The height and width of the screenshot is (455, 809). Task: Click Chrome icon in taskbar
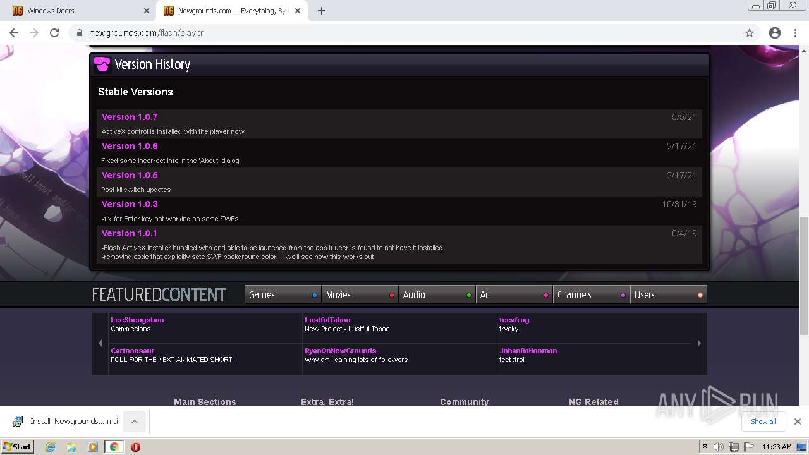click(x=114, y=447)
